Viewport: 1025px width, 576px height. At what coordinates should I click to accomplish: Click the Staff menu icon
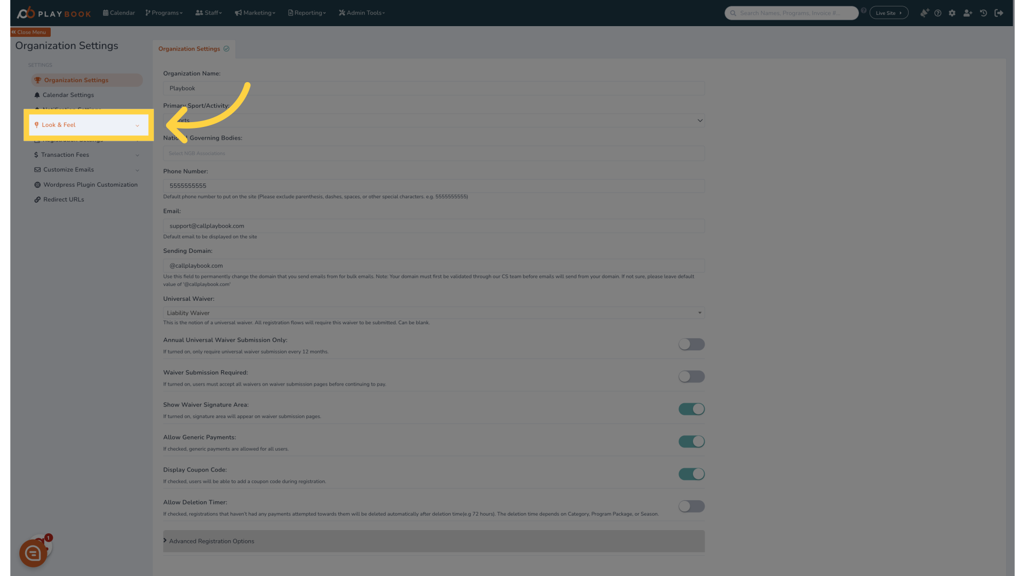click(199, 13)
